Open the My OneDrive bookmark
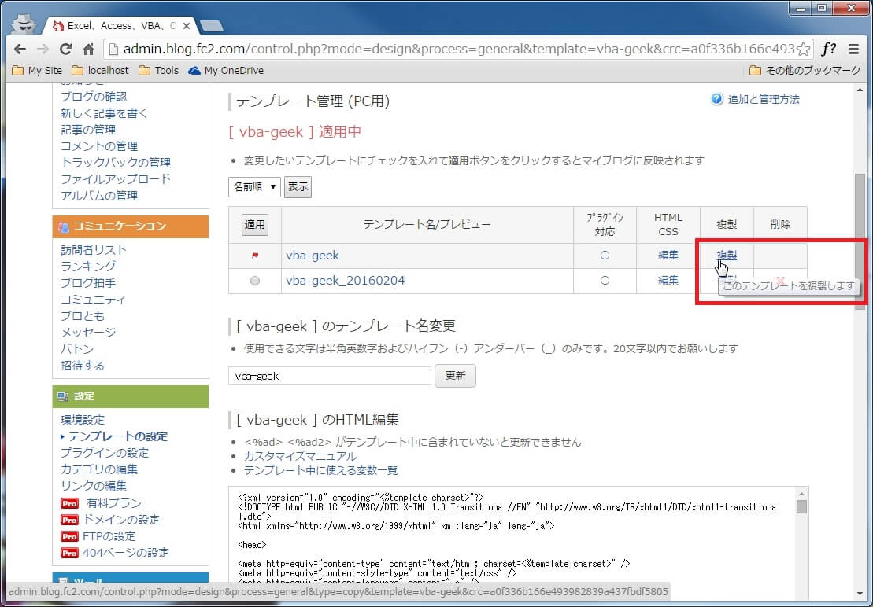This screenshot has width=873, height=607. point(225,70)
